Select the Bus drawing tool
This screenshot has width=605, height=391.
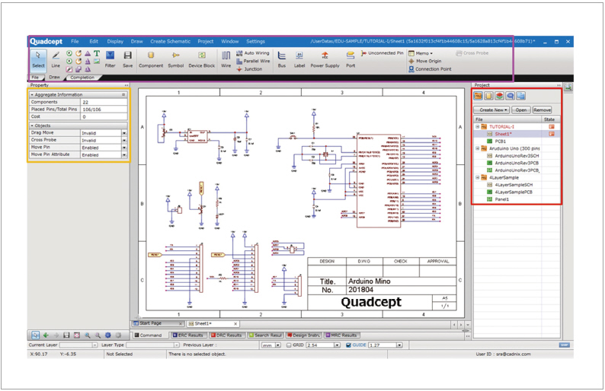coord(281,59)
